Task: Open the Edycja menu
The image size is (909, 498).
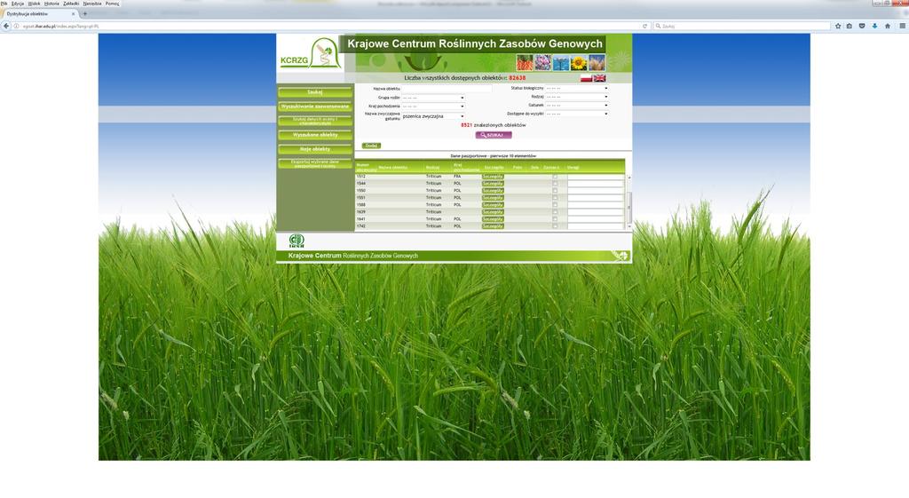Action: [18, 4]
